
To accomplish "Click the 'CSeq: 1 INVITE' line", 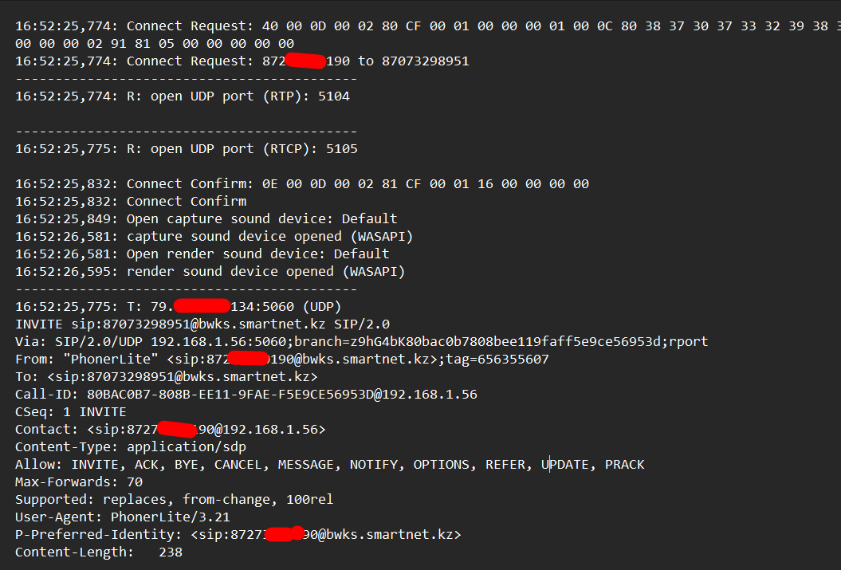I will click(x=71, y=412).
